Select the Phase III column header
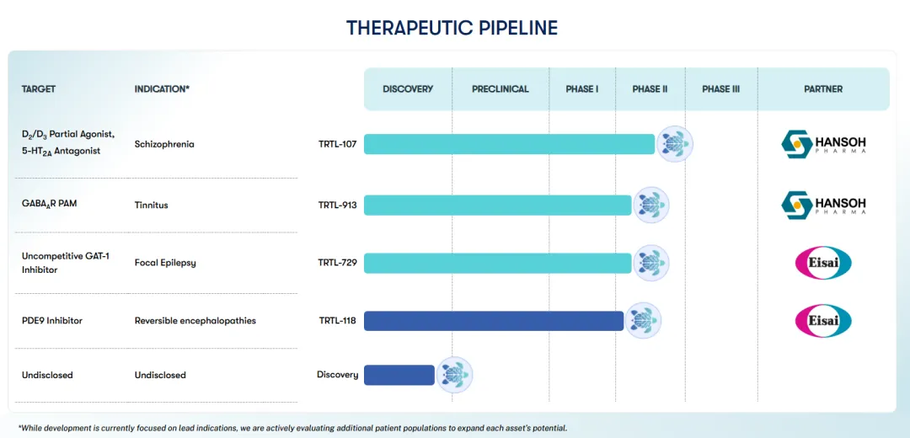Viewport: 910px width, 438px height. tap(720, 89)
